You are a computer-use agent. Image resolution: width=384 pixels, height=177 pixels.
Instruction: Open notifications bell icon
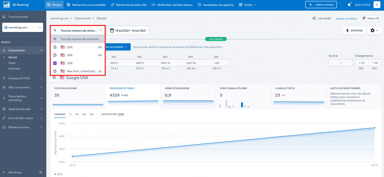(349, 5)
